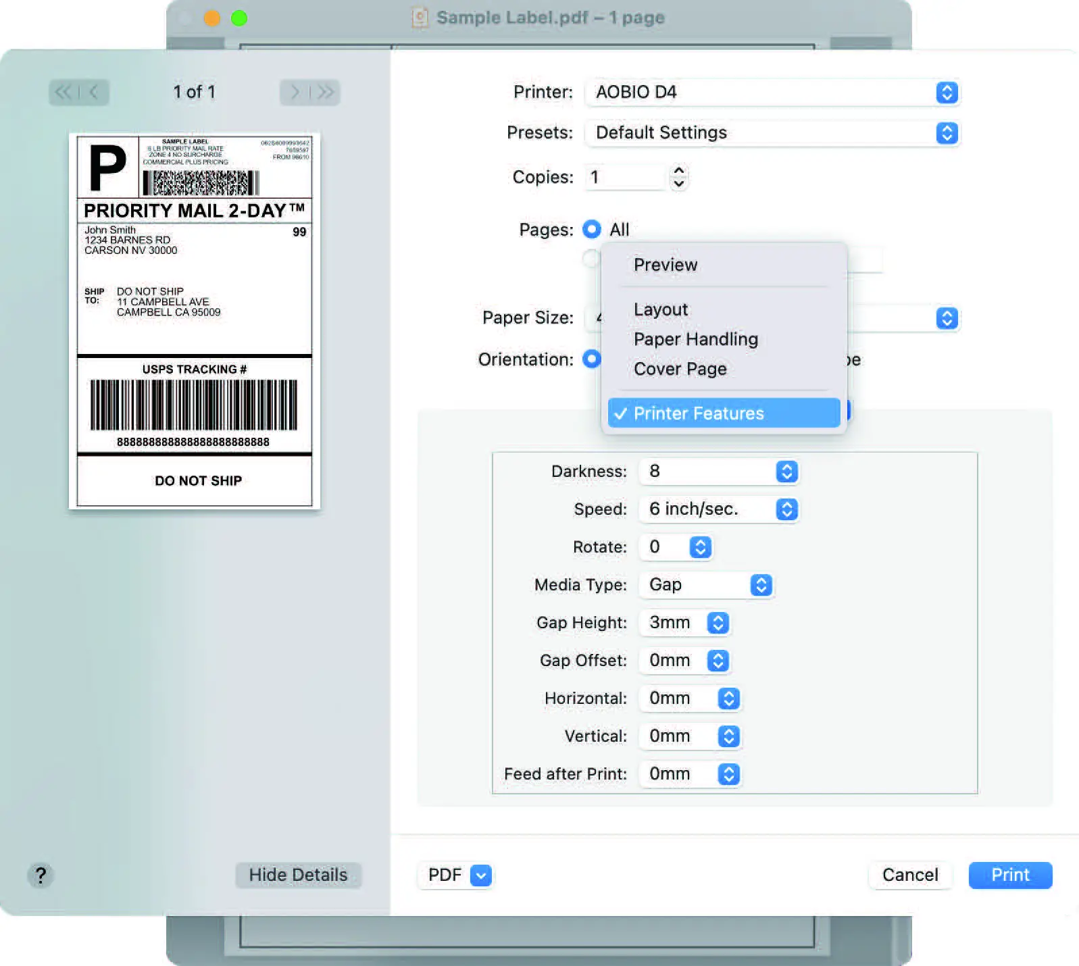The image size is (1079, 966).
Task: Click the "All" text beside Pages
Action: point(619,230)
